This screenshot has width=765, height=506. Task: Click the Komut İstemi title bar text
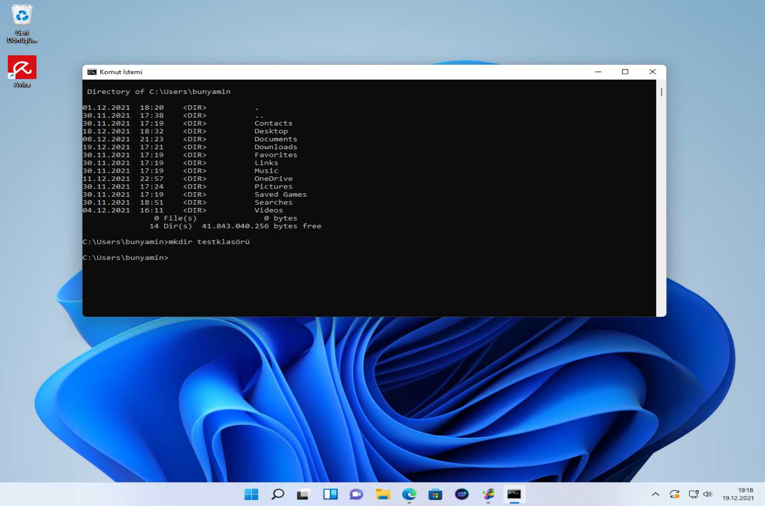(121, 72)
